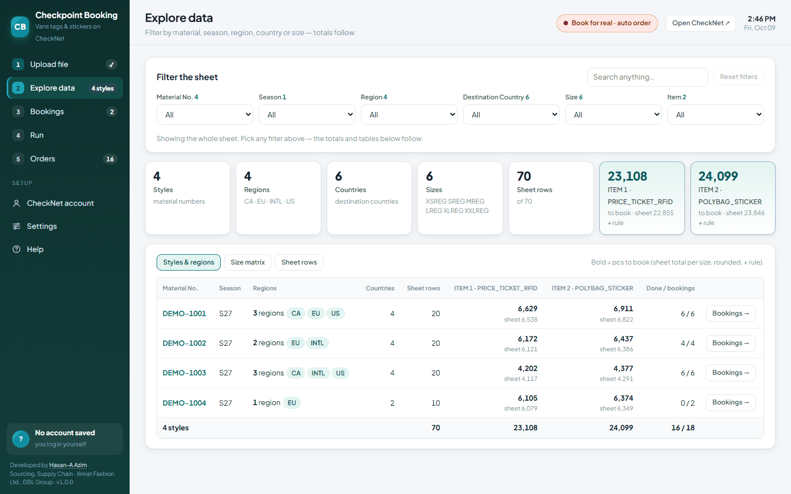Open the CheckNet account person icon
The height and width of the screenshot is (494, 791).
tap(16, 203)
